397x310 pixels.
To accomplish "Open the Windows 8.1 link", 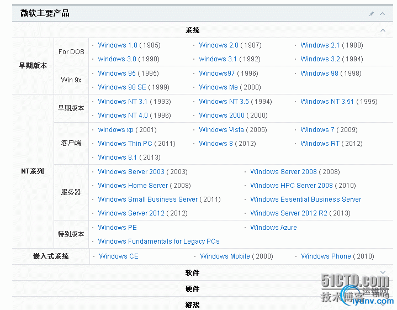I will [117, 157].
